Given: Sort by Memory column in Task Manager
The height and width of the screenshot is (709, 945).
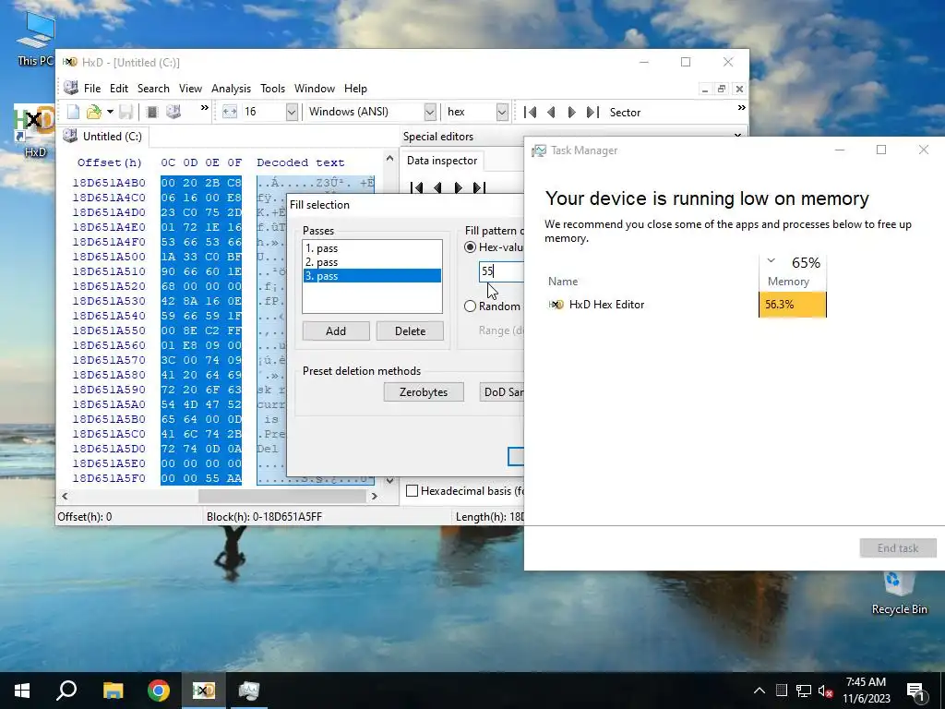Looking at the screenshot, I should (793, 271).
